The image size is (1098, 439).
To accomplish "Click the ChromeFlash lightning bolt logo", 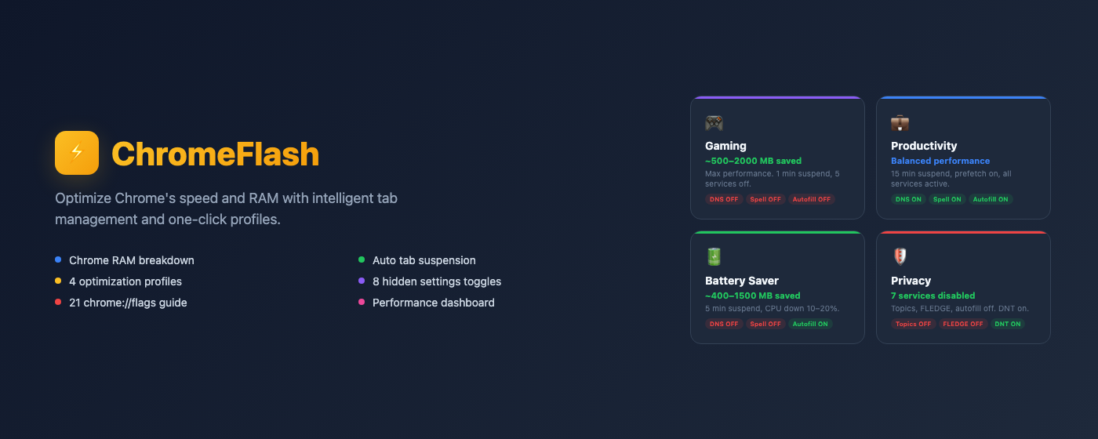I will point(77,153).
